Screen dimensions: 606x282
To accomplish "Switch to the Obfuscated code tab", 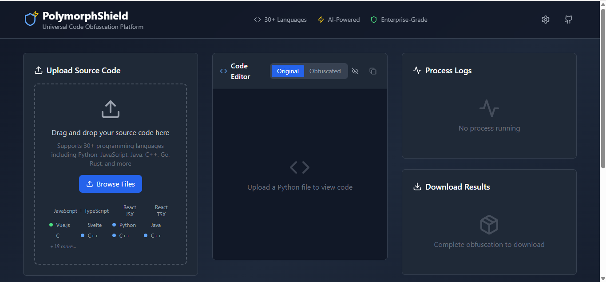I will tap(325, 71).
